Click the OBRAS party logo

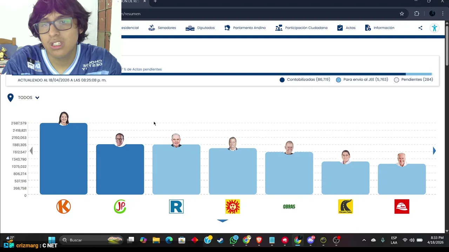[289, 206]
